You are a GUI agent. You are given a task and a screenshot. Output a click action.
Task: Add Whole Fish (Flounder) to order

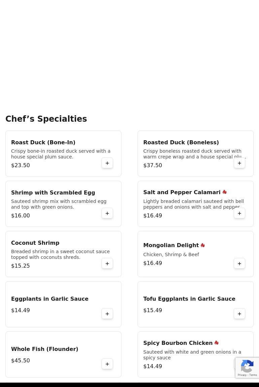[x=107, y=364]
